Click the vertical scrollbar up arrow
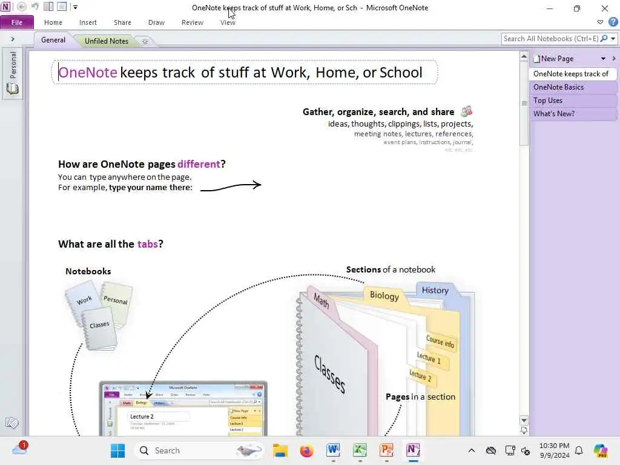This screenshot has width=620, height=465. coord(524,56)
